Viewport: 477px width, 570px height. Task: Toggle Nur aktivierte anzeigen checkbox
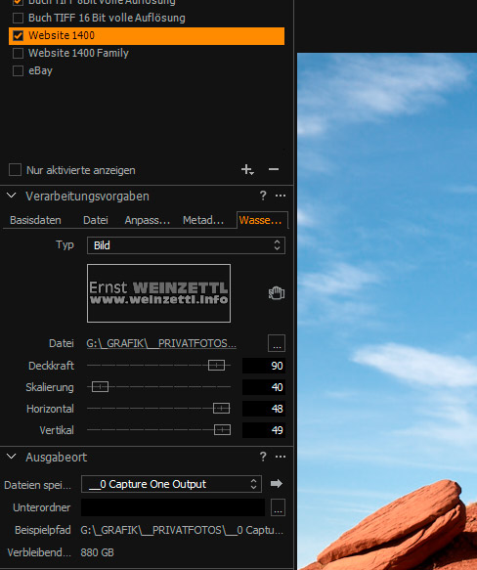[15, 170]
